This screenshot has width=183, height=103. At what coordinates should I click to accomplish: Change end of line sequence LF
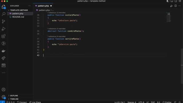point(148,102)
